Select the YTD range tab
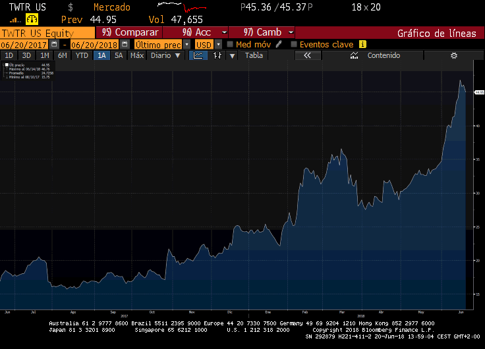The width and height of the screenshot is (485, 349). click(82, 55)
